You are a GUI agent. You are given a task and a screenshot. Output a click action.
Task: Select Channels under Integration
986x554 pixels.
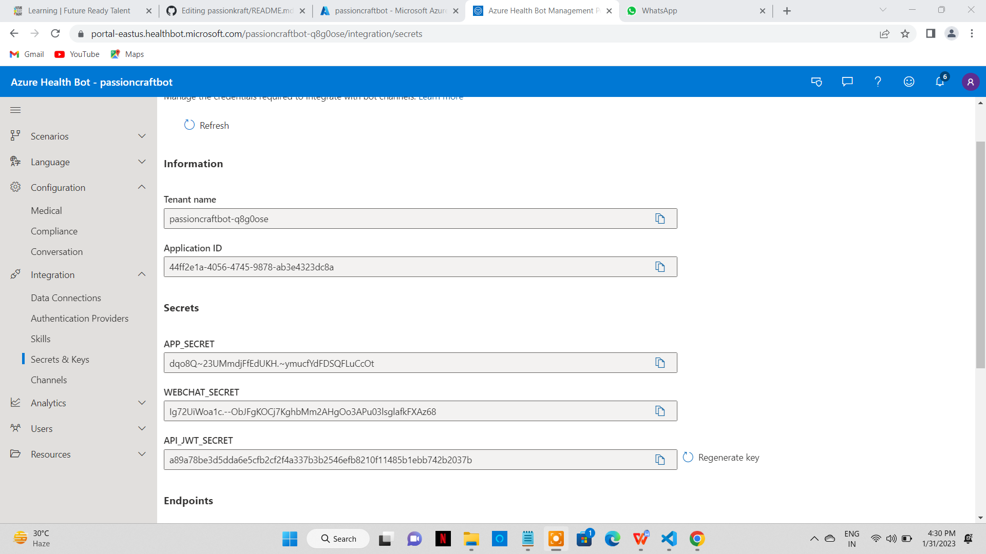[49, 380]
